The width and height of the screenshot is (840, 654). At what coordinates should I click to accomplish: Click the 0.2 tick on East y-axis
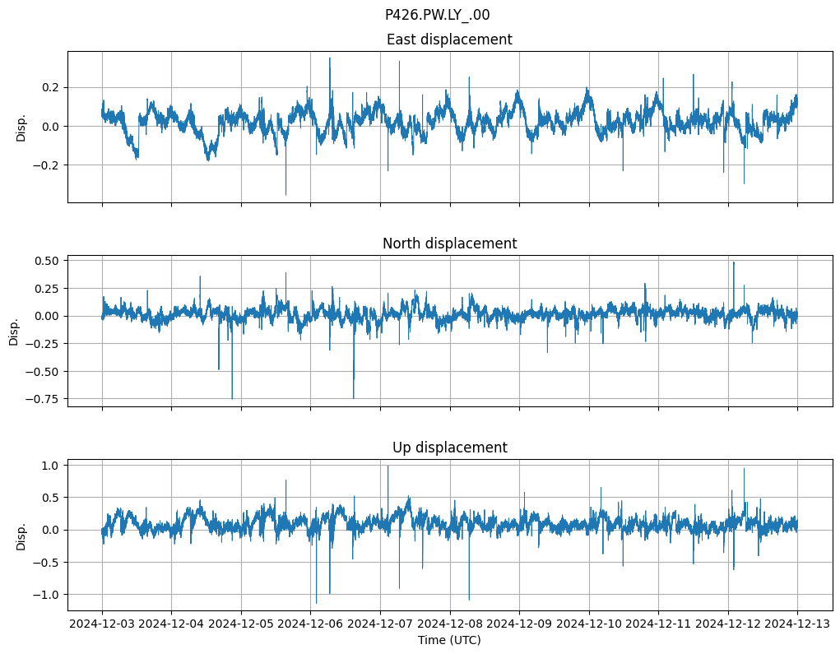pyautogui.click(x=53, y=87)
